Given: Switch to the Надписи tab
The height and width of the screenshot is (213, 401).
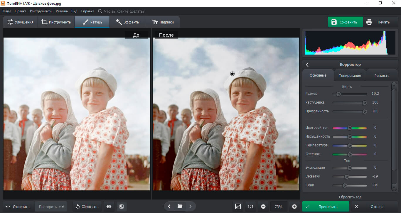Looking at the screenshot, I should [163, 22].
